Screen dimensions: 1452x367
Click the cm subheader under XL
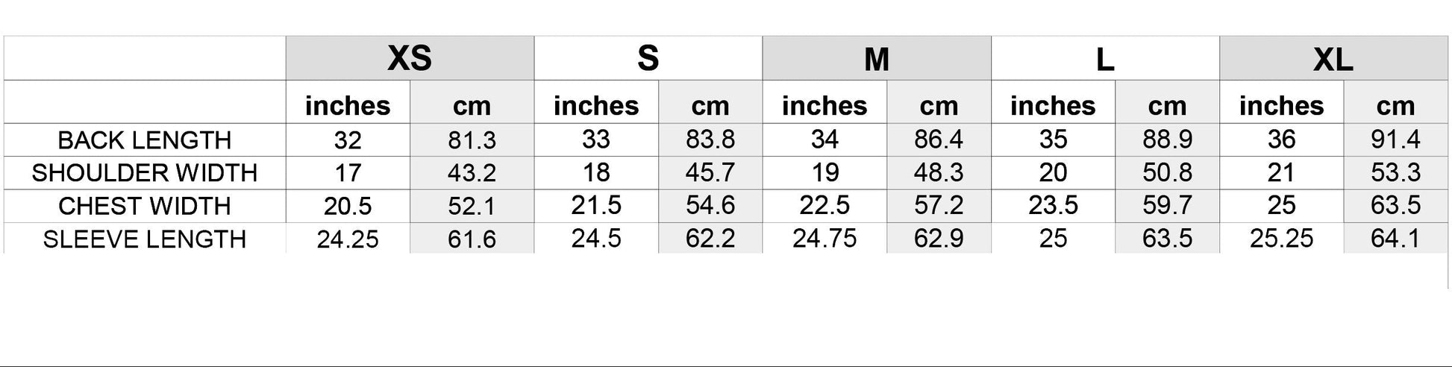1395,106
